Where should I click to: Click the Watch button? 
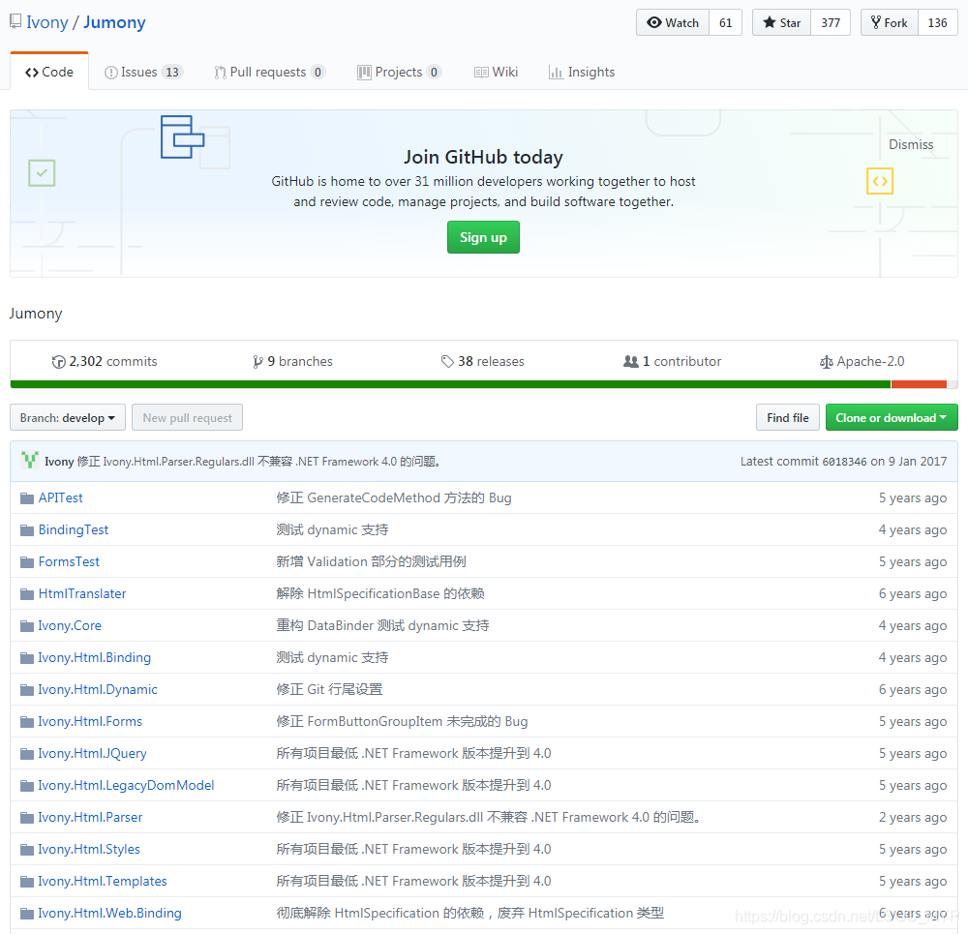[673, 23]
